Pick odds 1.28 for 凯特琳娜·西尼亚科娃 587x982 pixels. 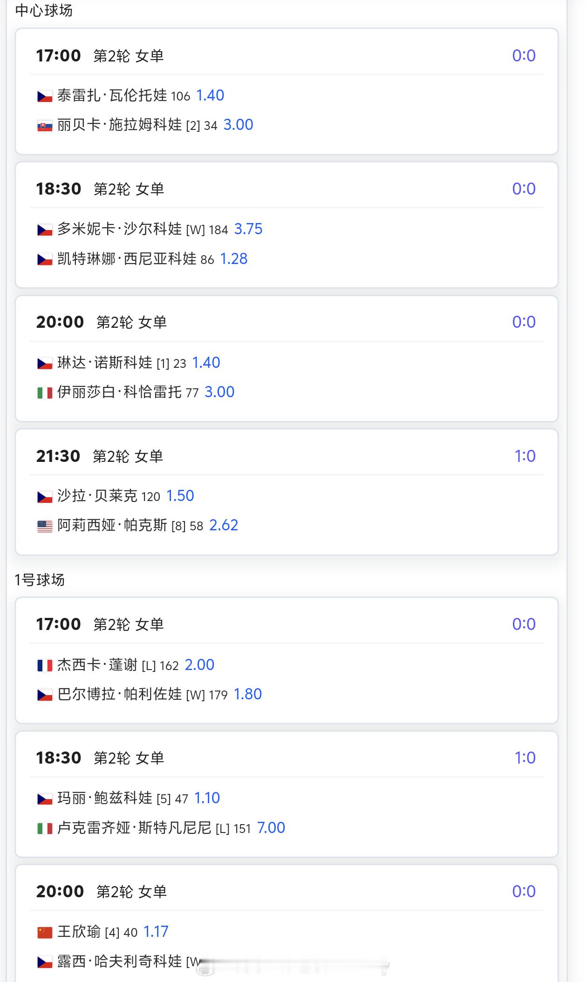pos(233,259)
